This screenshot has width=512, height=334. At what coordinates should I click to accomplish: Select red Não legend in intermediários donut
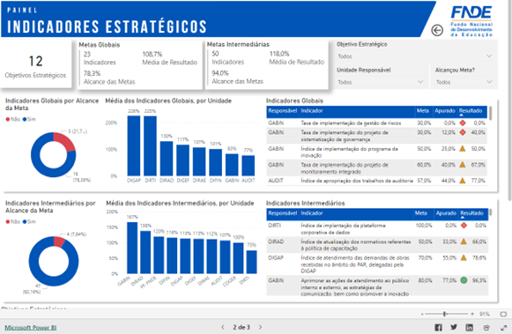click(x=12, y=222)
